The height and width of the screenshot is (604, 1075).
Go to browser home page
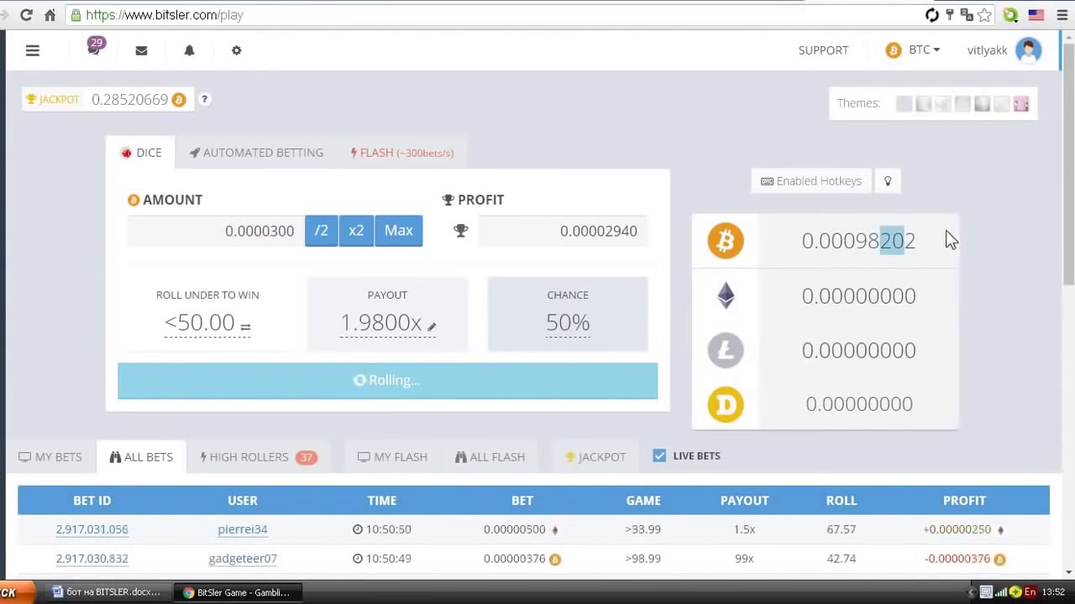click(50, 15)
